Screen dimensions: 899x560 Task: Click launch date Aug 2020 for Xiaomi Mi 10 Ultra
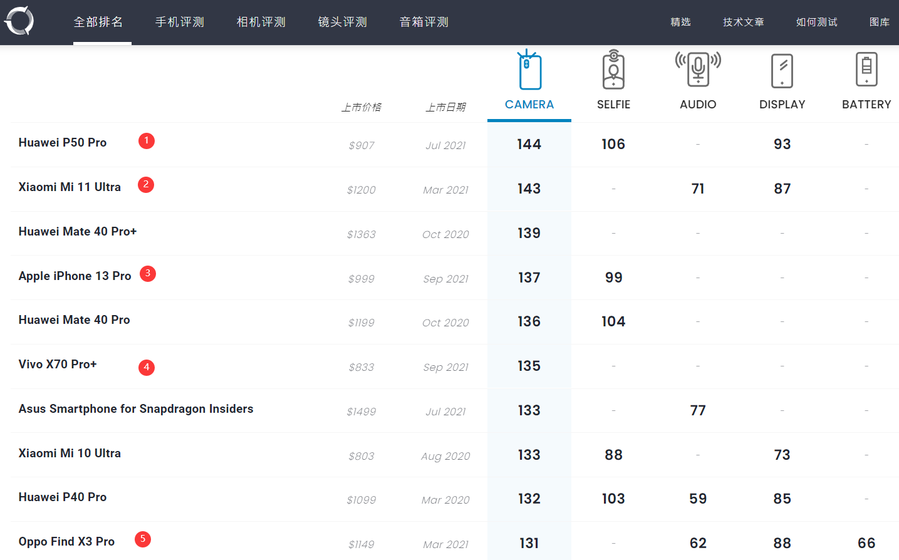[445, 457]
